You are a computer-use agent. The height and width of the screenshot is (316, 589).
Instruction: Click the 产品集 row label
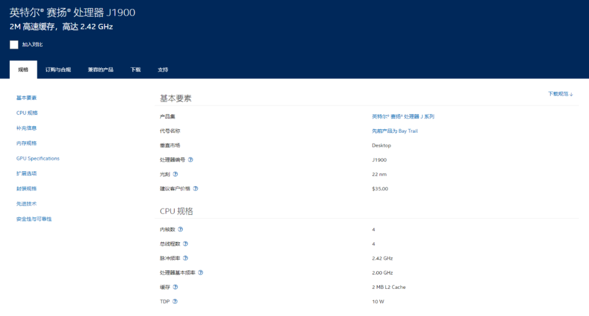[167, 116]
